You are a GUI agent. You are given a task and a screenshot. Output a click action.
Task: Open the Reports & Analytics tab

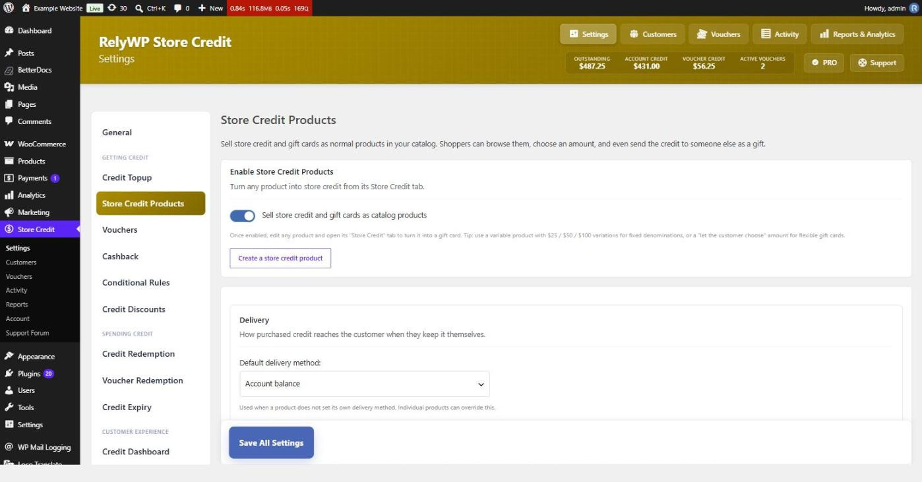click(857, 34)
